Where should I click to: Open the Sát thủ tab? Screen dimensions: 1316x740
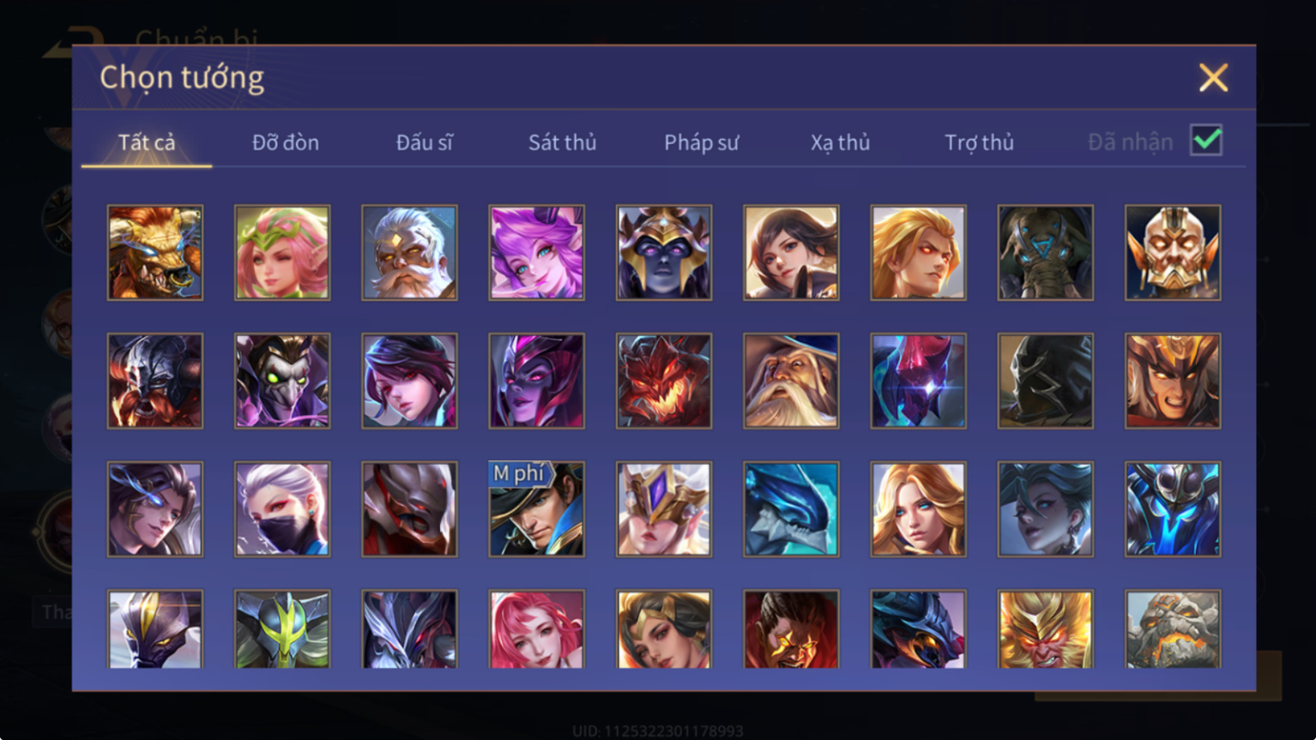pyautogui.click(x=563, y=142)
